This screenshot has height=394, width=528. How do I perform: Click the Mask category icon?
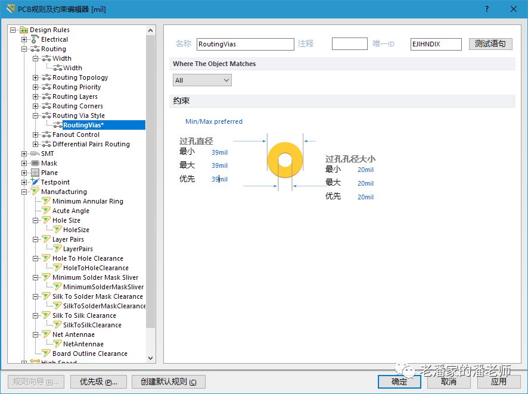(x=35, y=163)
